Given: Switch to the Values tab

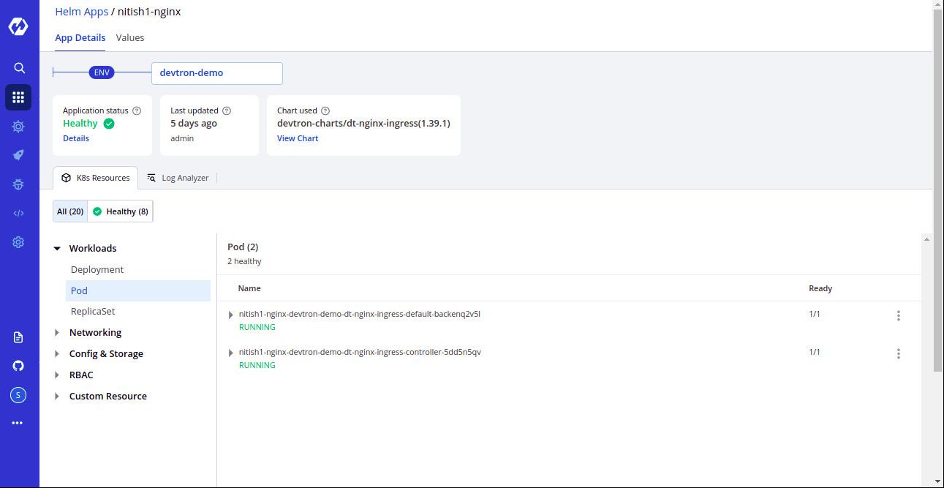Looking at the screenshot, I should pyautogui.click(x=130, y=37).
